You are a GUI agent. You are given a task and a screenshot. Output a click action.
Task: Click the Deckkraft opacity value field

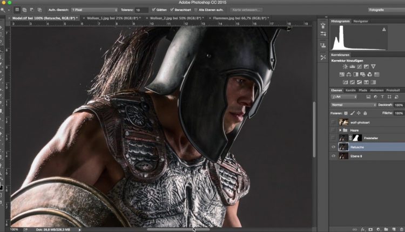click(399, 105)
